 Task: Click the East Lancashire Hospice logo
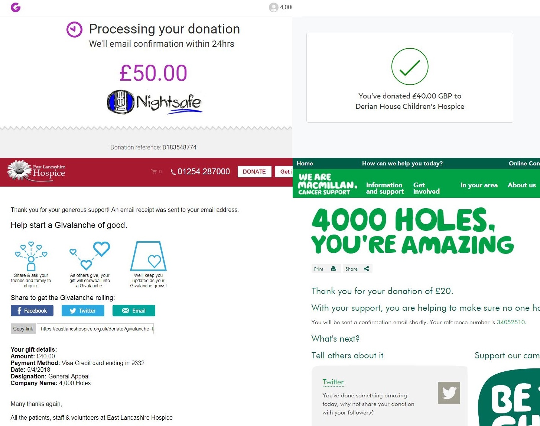tap(36, 171)
